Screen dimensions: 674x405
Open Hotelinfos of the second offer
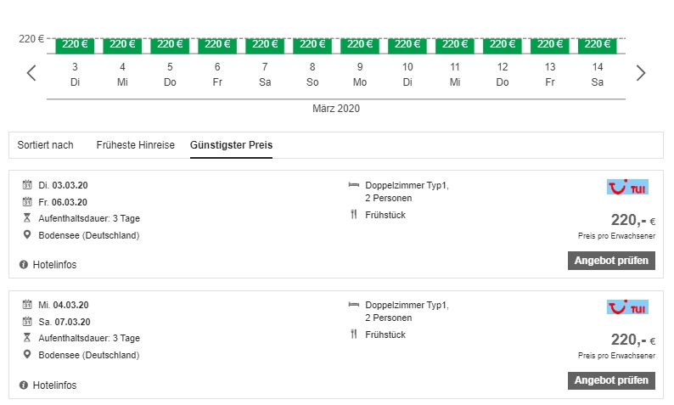pos(54,385)
